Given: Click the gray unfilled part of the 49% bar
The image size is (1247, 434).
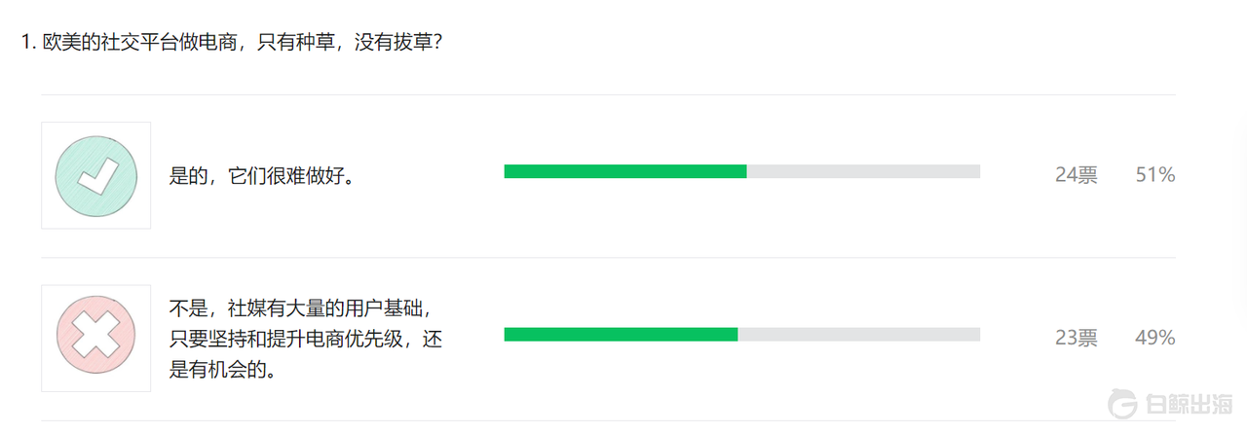Looking at the screenshot, I should pyautogui.click(x=858, y=335).
